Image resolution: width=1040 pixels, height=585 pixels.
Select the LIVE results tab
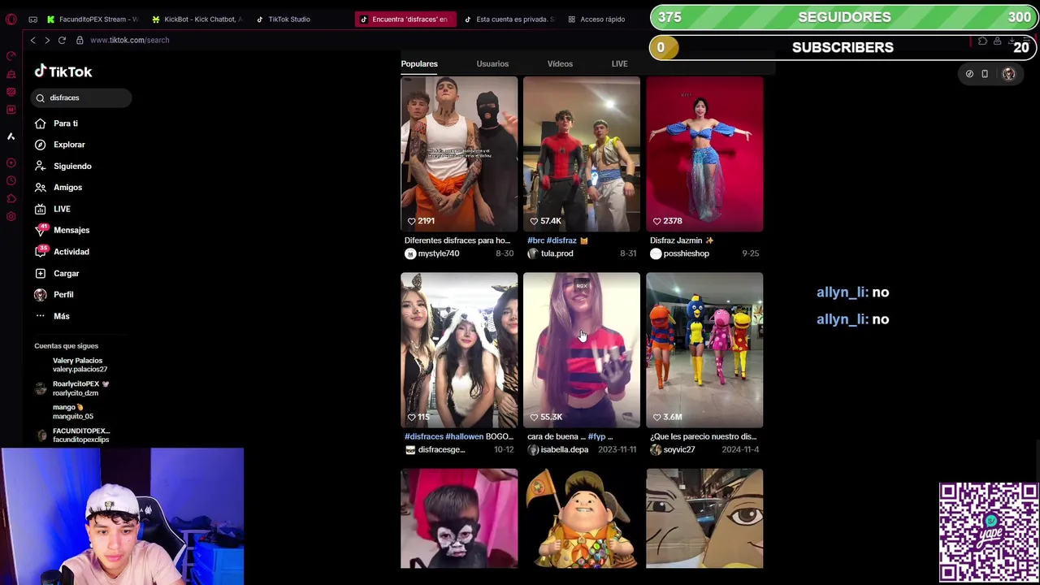pos(619,63)
